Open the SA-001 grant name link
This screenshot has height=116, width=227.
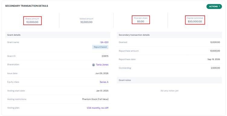coord(104,42)
